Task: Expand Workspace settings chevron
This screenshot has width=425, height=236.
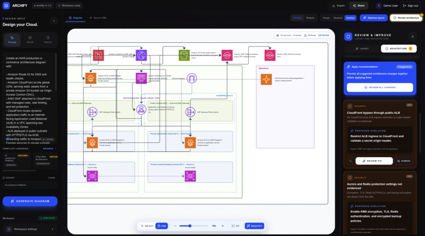Action: [x=52, y=229]
